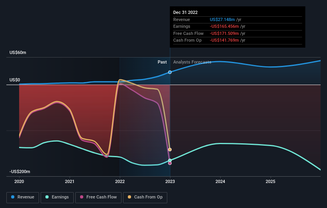Click the Analysts Forecasts label
Image resolution: width=327 pixels, height=208 pixels.
[x=192, y=62]
